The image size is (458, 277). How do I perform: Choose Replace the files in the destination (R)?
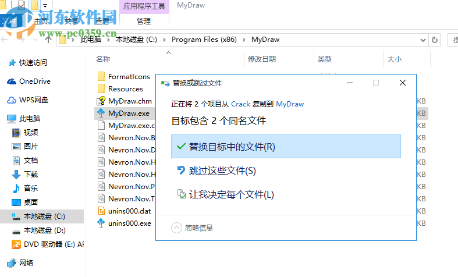click(x=286, y=147)
